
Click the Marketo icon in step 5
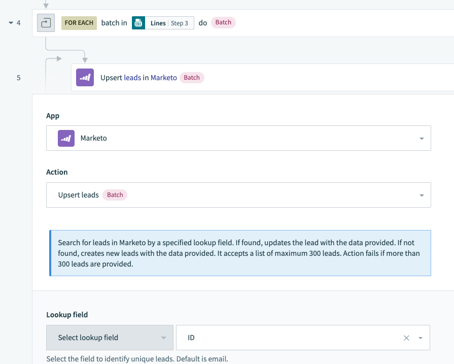[x=85, y=77]
